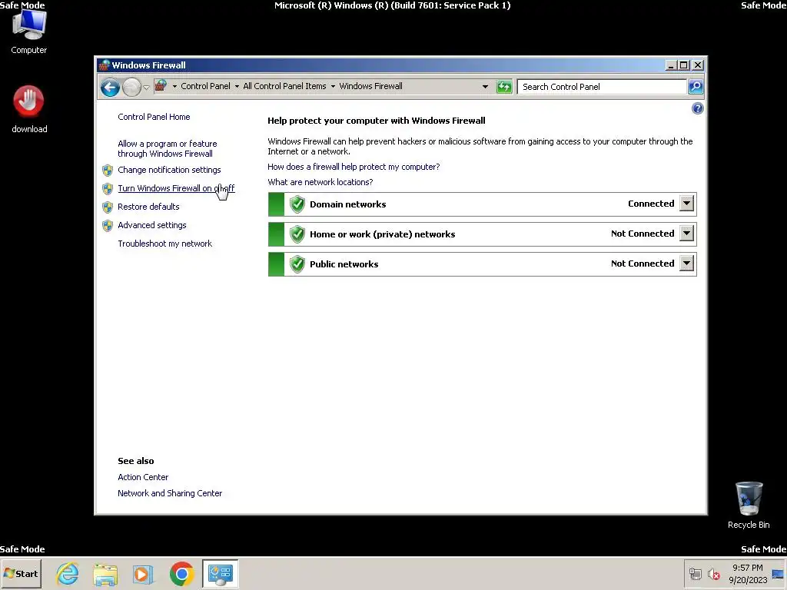Screen dimensions: 787x590
Task: Click the Domain networks heading
Action: (x=348, y=204)
